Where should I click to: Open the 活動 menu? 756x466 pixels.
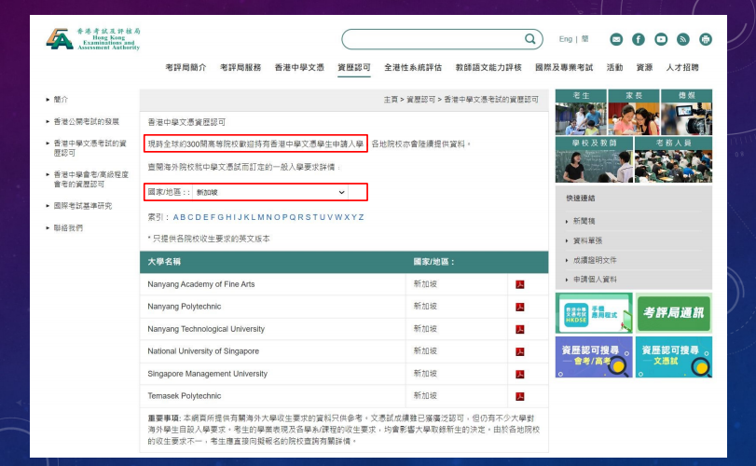point(614,67)
